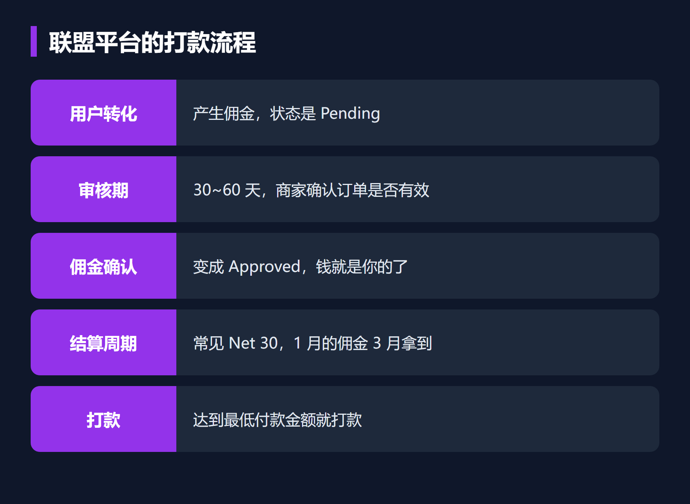This screenshot has height=504, width=690.
Task: Click the word Approved in third row
Action: click(x=264, y=267)
